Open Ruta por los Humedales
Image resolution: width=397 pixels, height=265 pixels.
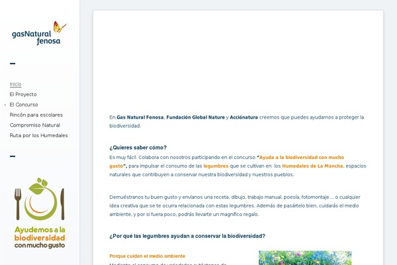point(39,135)
